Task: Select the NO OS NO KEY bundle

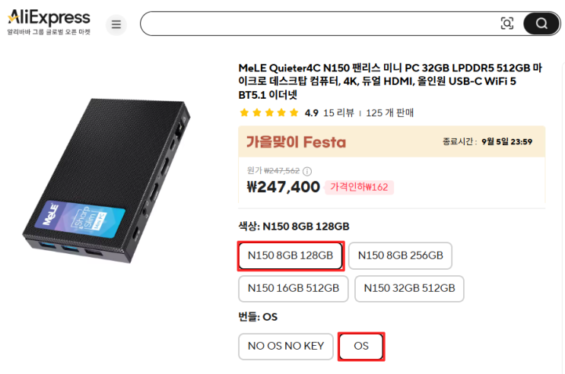Action: 286,346
